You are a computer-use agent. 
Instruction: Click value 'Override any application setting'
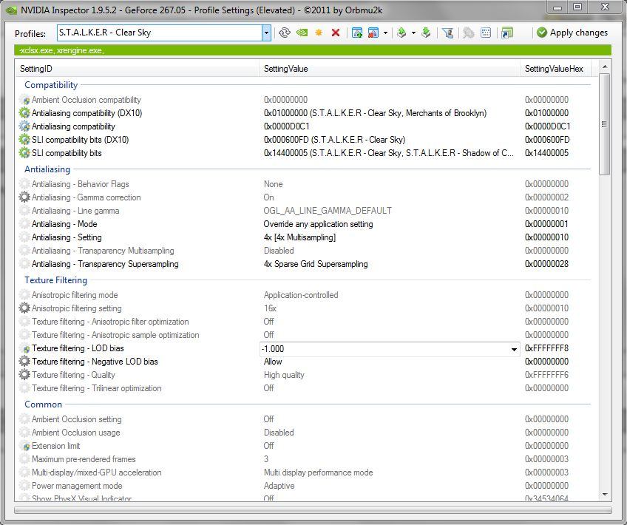coord(318,224)
